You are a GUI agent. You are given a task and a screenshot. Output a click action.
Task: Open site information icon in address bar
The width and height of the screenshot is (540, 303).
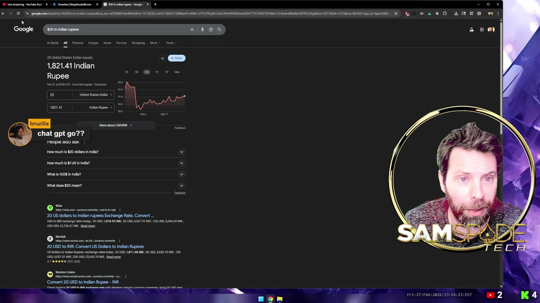coord(27,13)
